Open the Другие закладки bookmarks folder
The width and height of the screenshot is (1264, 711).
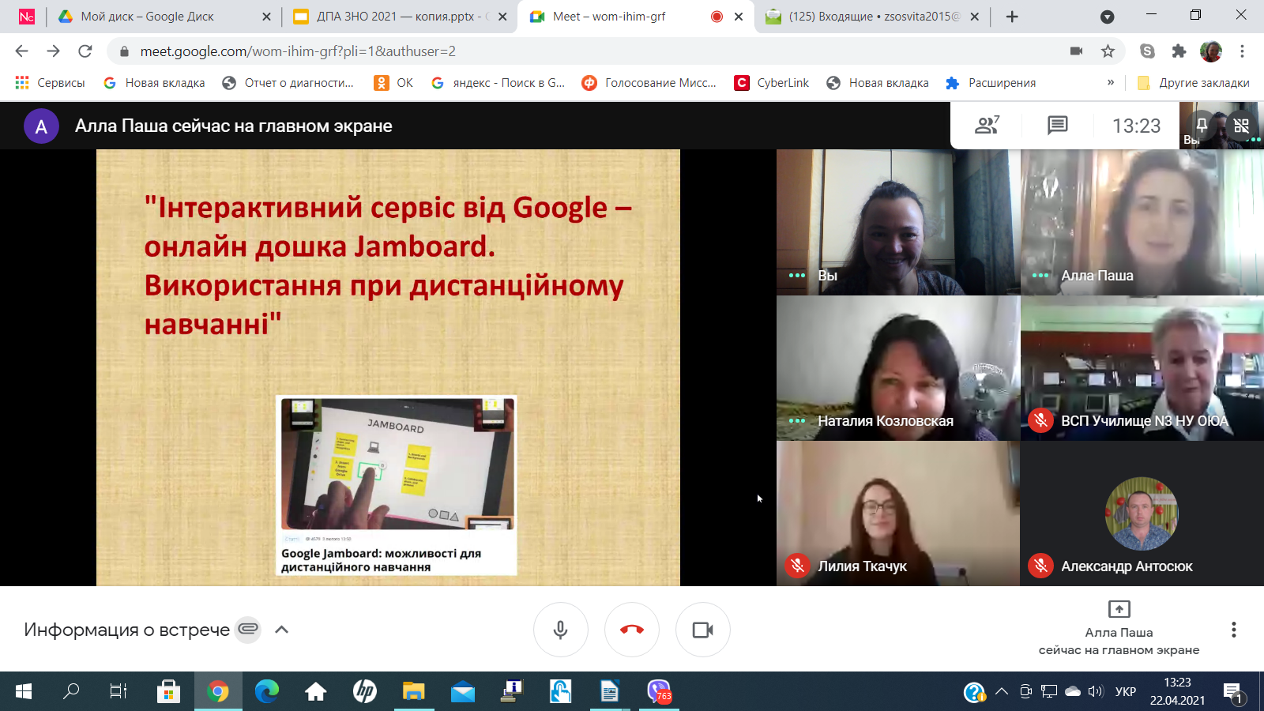click(x=1194, y=83)
